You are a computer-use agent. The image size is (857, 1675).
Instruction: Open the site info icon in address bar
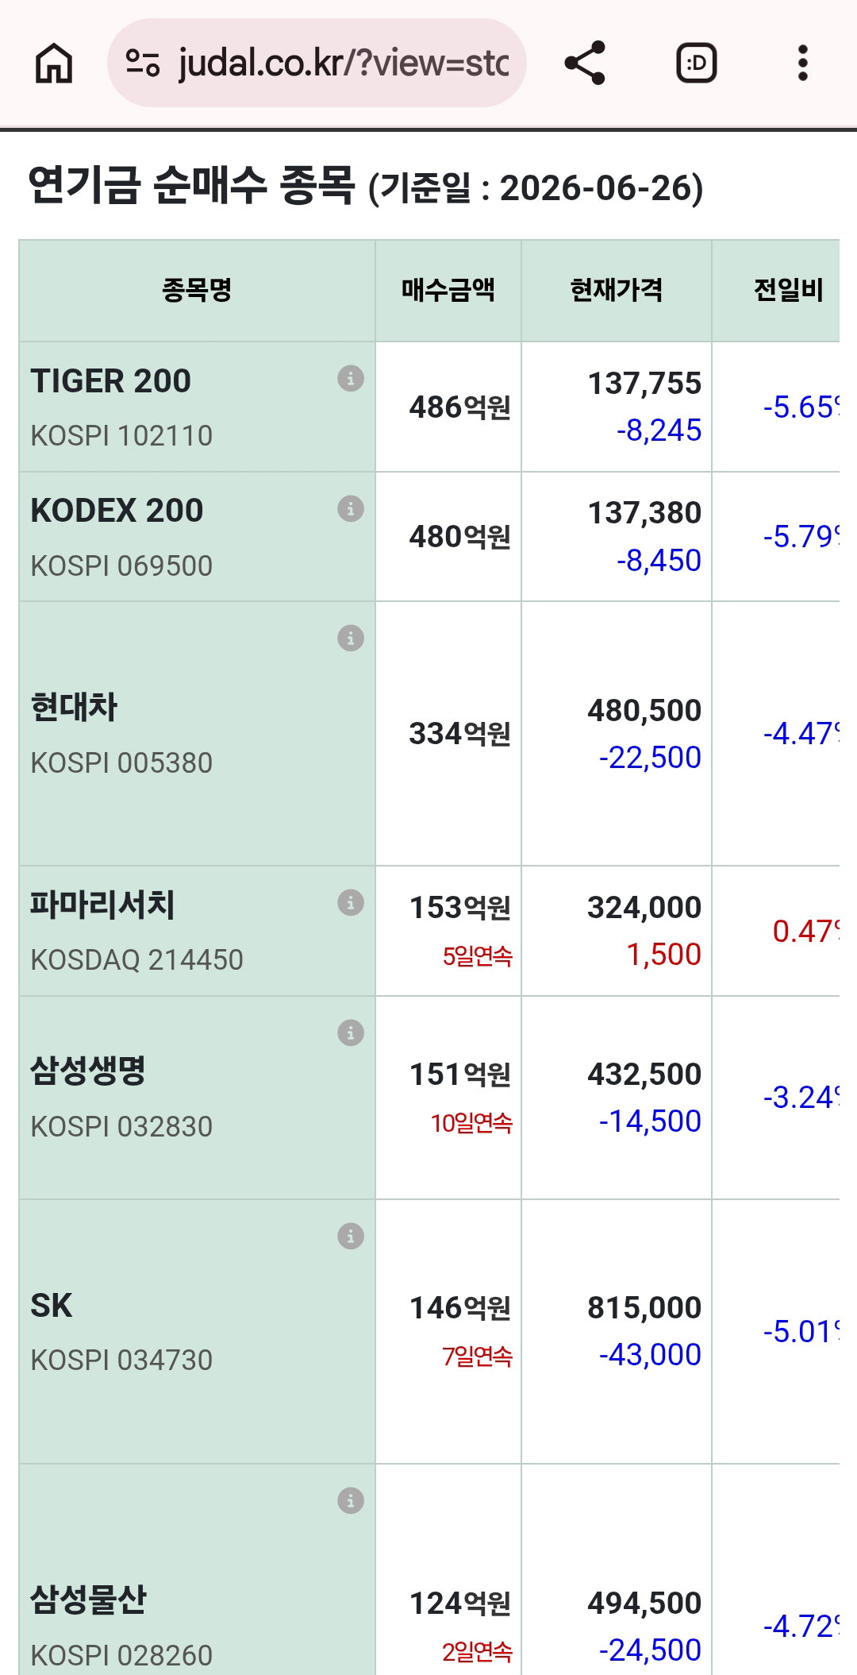[143, 63]
